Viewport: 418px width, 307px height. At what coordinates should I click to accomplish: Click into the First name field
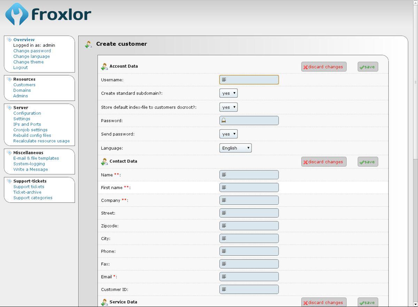(249, 187)
